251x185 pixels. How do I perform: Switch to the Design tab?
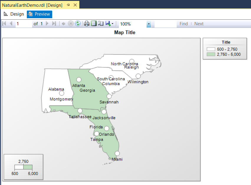click(14, 14)
